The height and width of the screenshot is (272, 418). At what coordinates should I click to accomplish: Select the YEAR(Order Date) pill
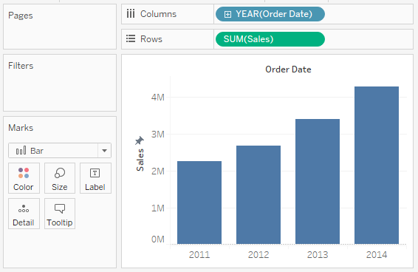[x=270, y=14]
